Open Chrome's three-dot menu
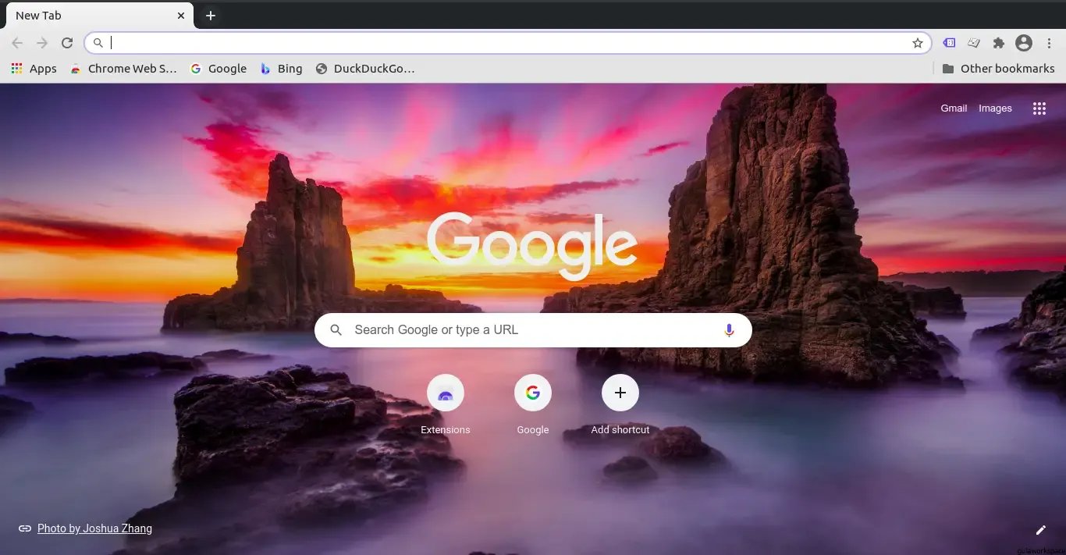The width and height of the screenshot is (1066, 555). click(1050, 43)
